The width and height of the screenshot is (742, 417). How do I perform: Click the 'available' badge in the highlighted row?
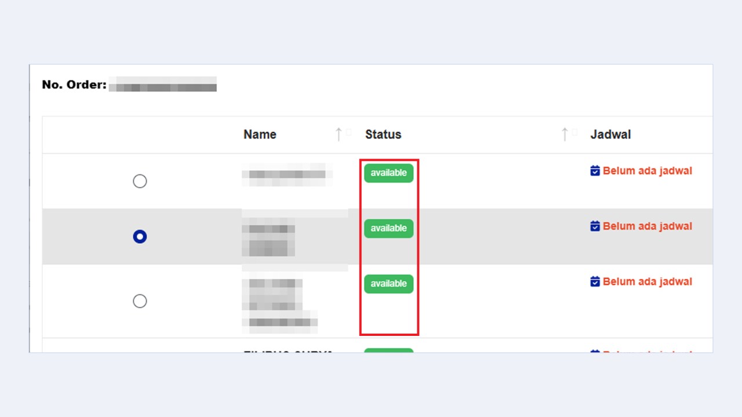tap(388, 228)
